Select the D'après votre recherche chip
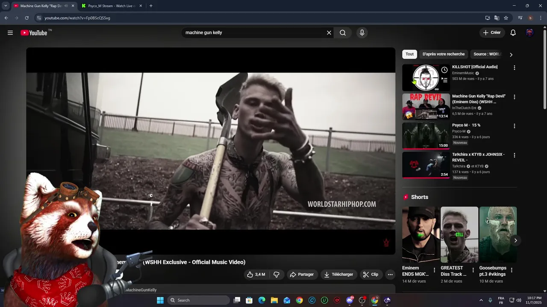 click(444, 54)
